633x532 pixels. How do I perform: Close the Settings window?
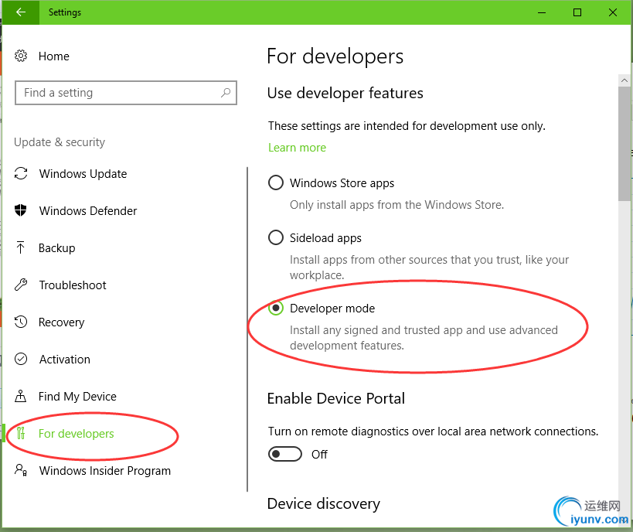point(612,12)
